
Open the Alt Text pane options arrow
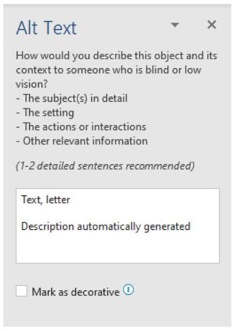(175, 25)
